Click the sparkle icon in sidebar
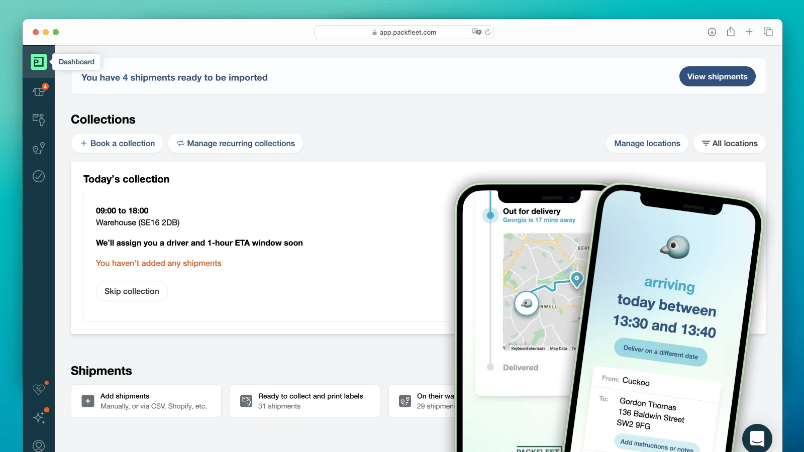The image size is (804, 452). [39, 417]
